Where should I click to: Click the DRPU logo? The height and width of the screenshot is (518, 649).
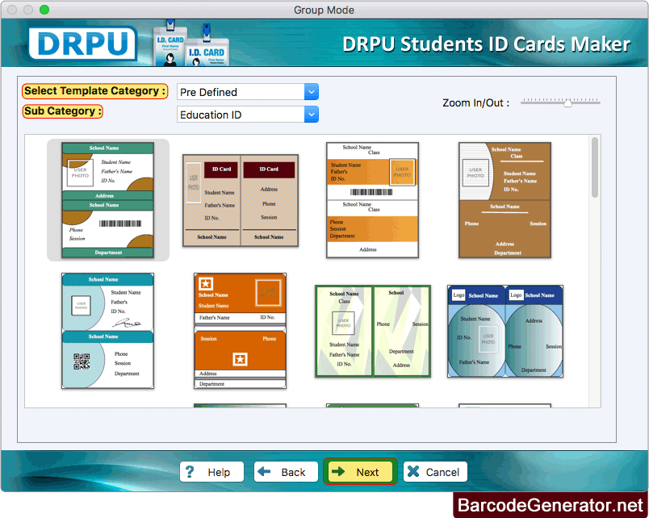point(82,43)
